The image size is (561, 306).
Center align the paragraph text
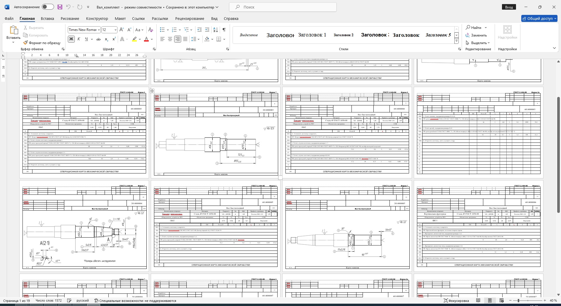click(x=170, y=39)
